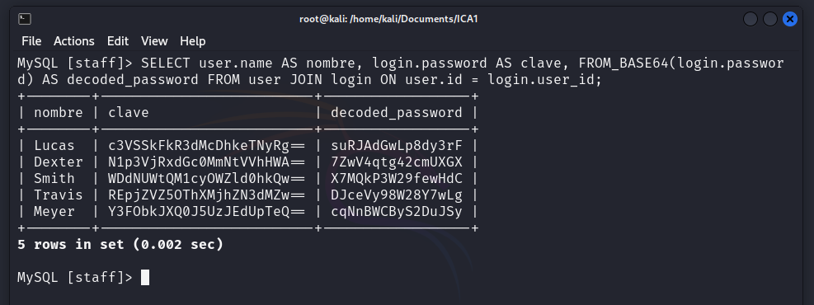This screenshot has width=814, height=305.
Task: Click Meyer's decoded password cqNnBWCByS2DuJSy
Action: (397, 212)
